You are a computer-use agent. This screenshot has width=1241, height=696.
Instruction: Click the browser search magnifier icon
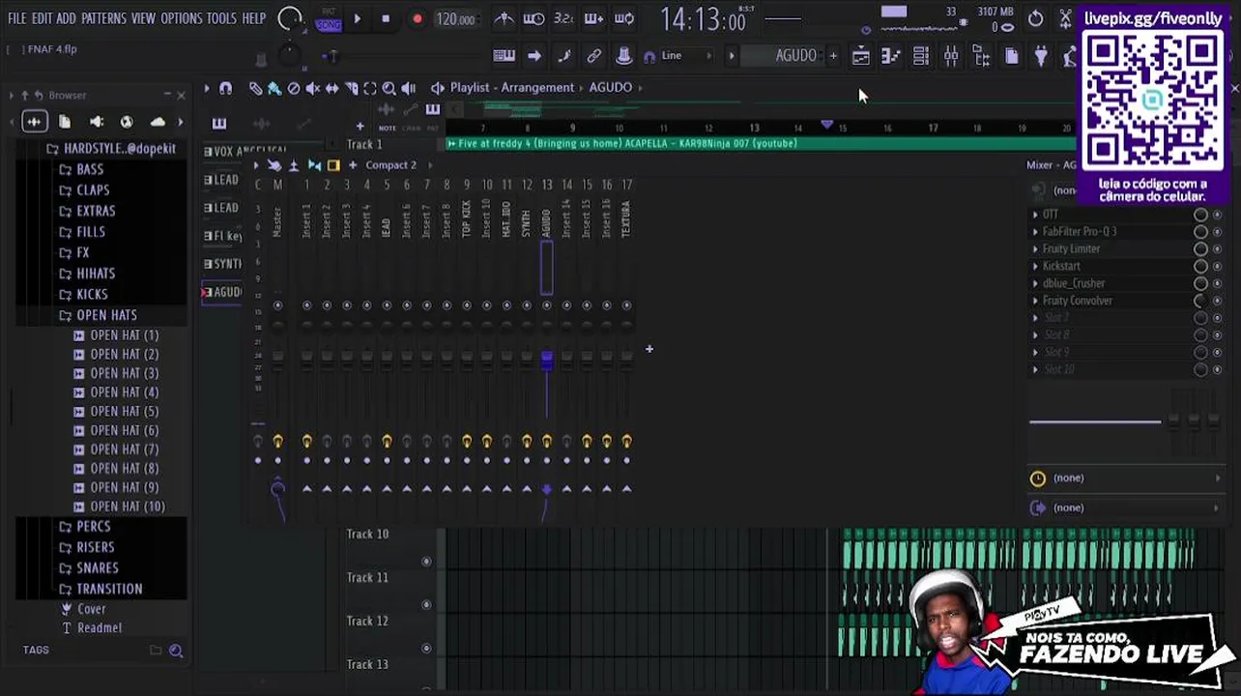[x=176, y=651]
